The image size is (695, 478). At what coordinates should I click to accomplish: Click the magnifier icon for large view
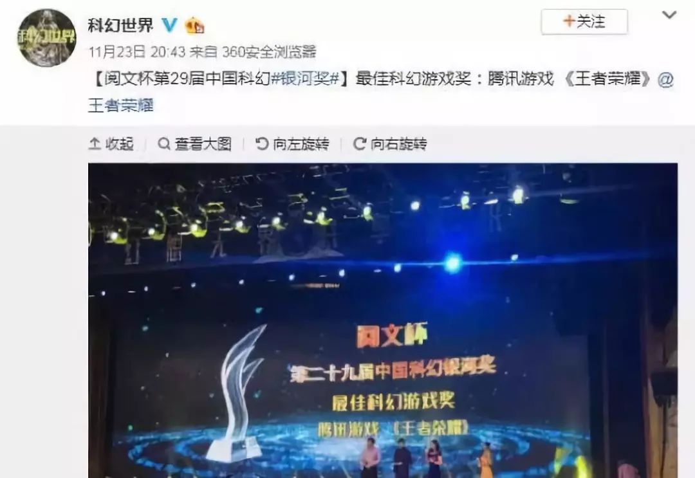(164, 143)
